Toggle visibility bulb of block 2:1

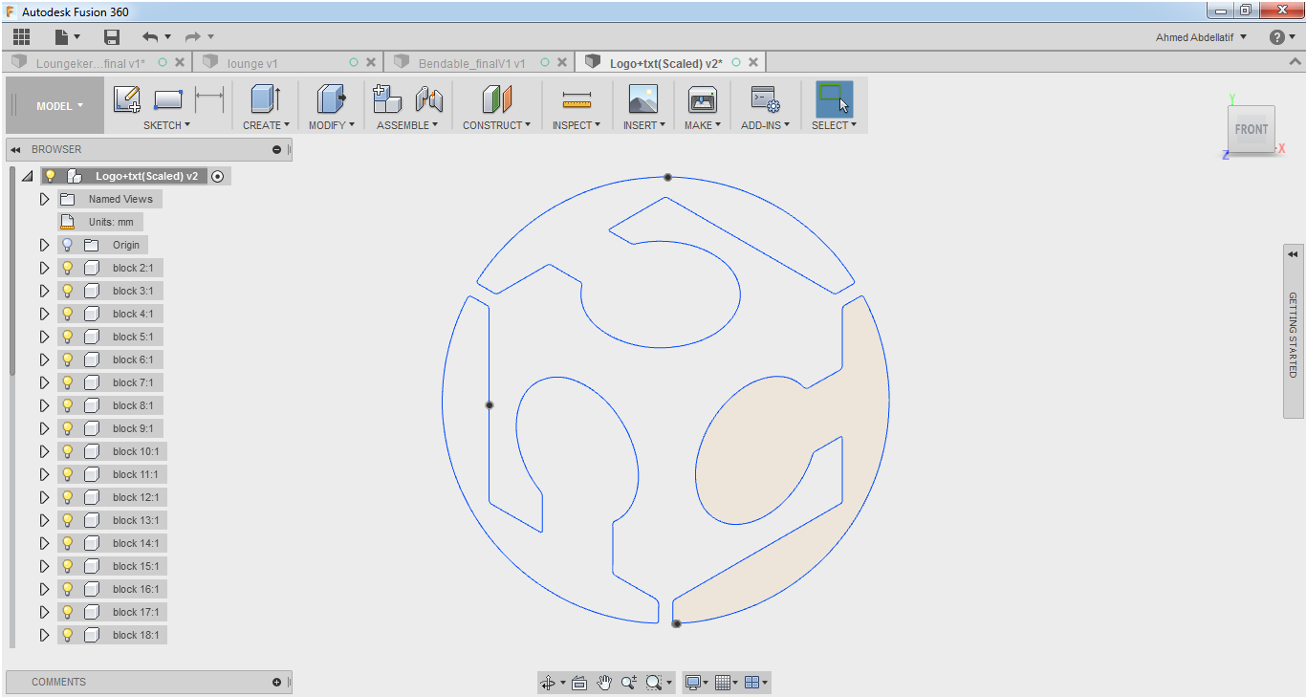click(x=68, y=268)
